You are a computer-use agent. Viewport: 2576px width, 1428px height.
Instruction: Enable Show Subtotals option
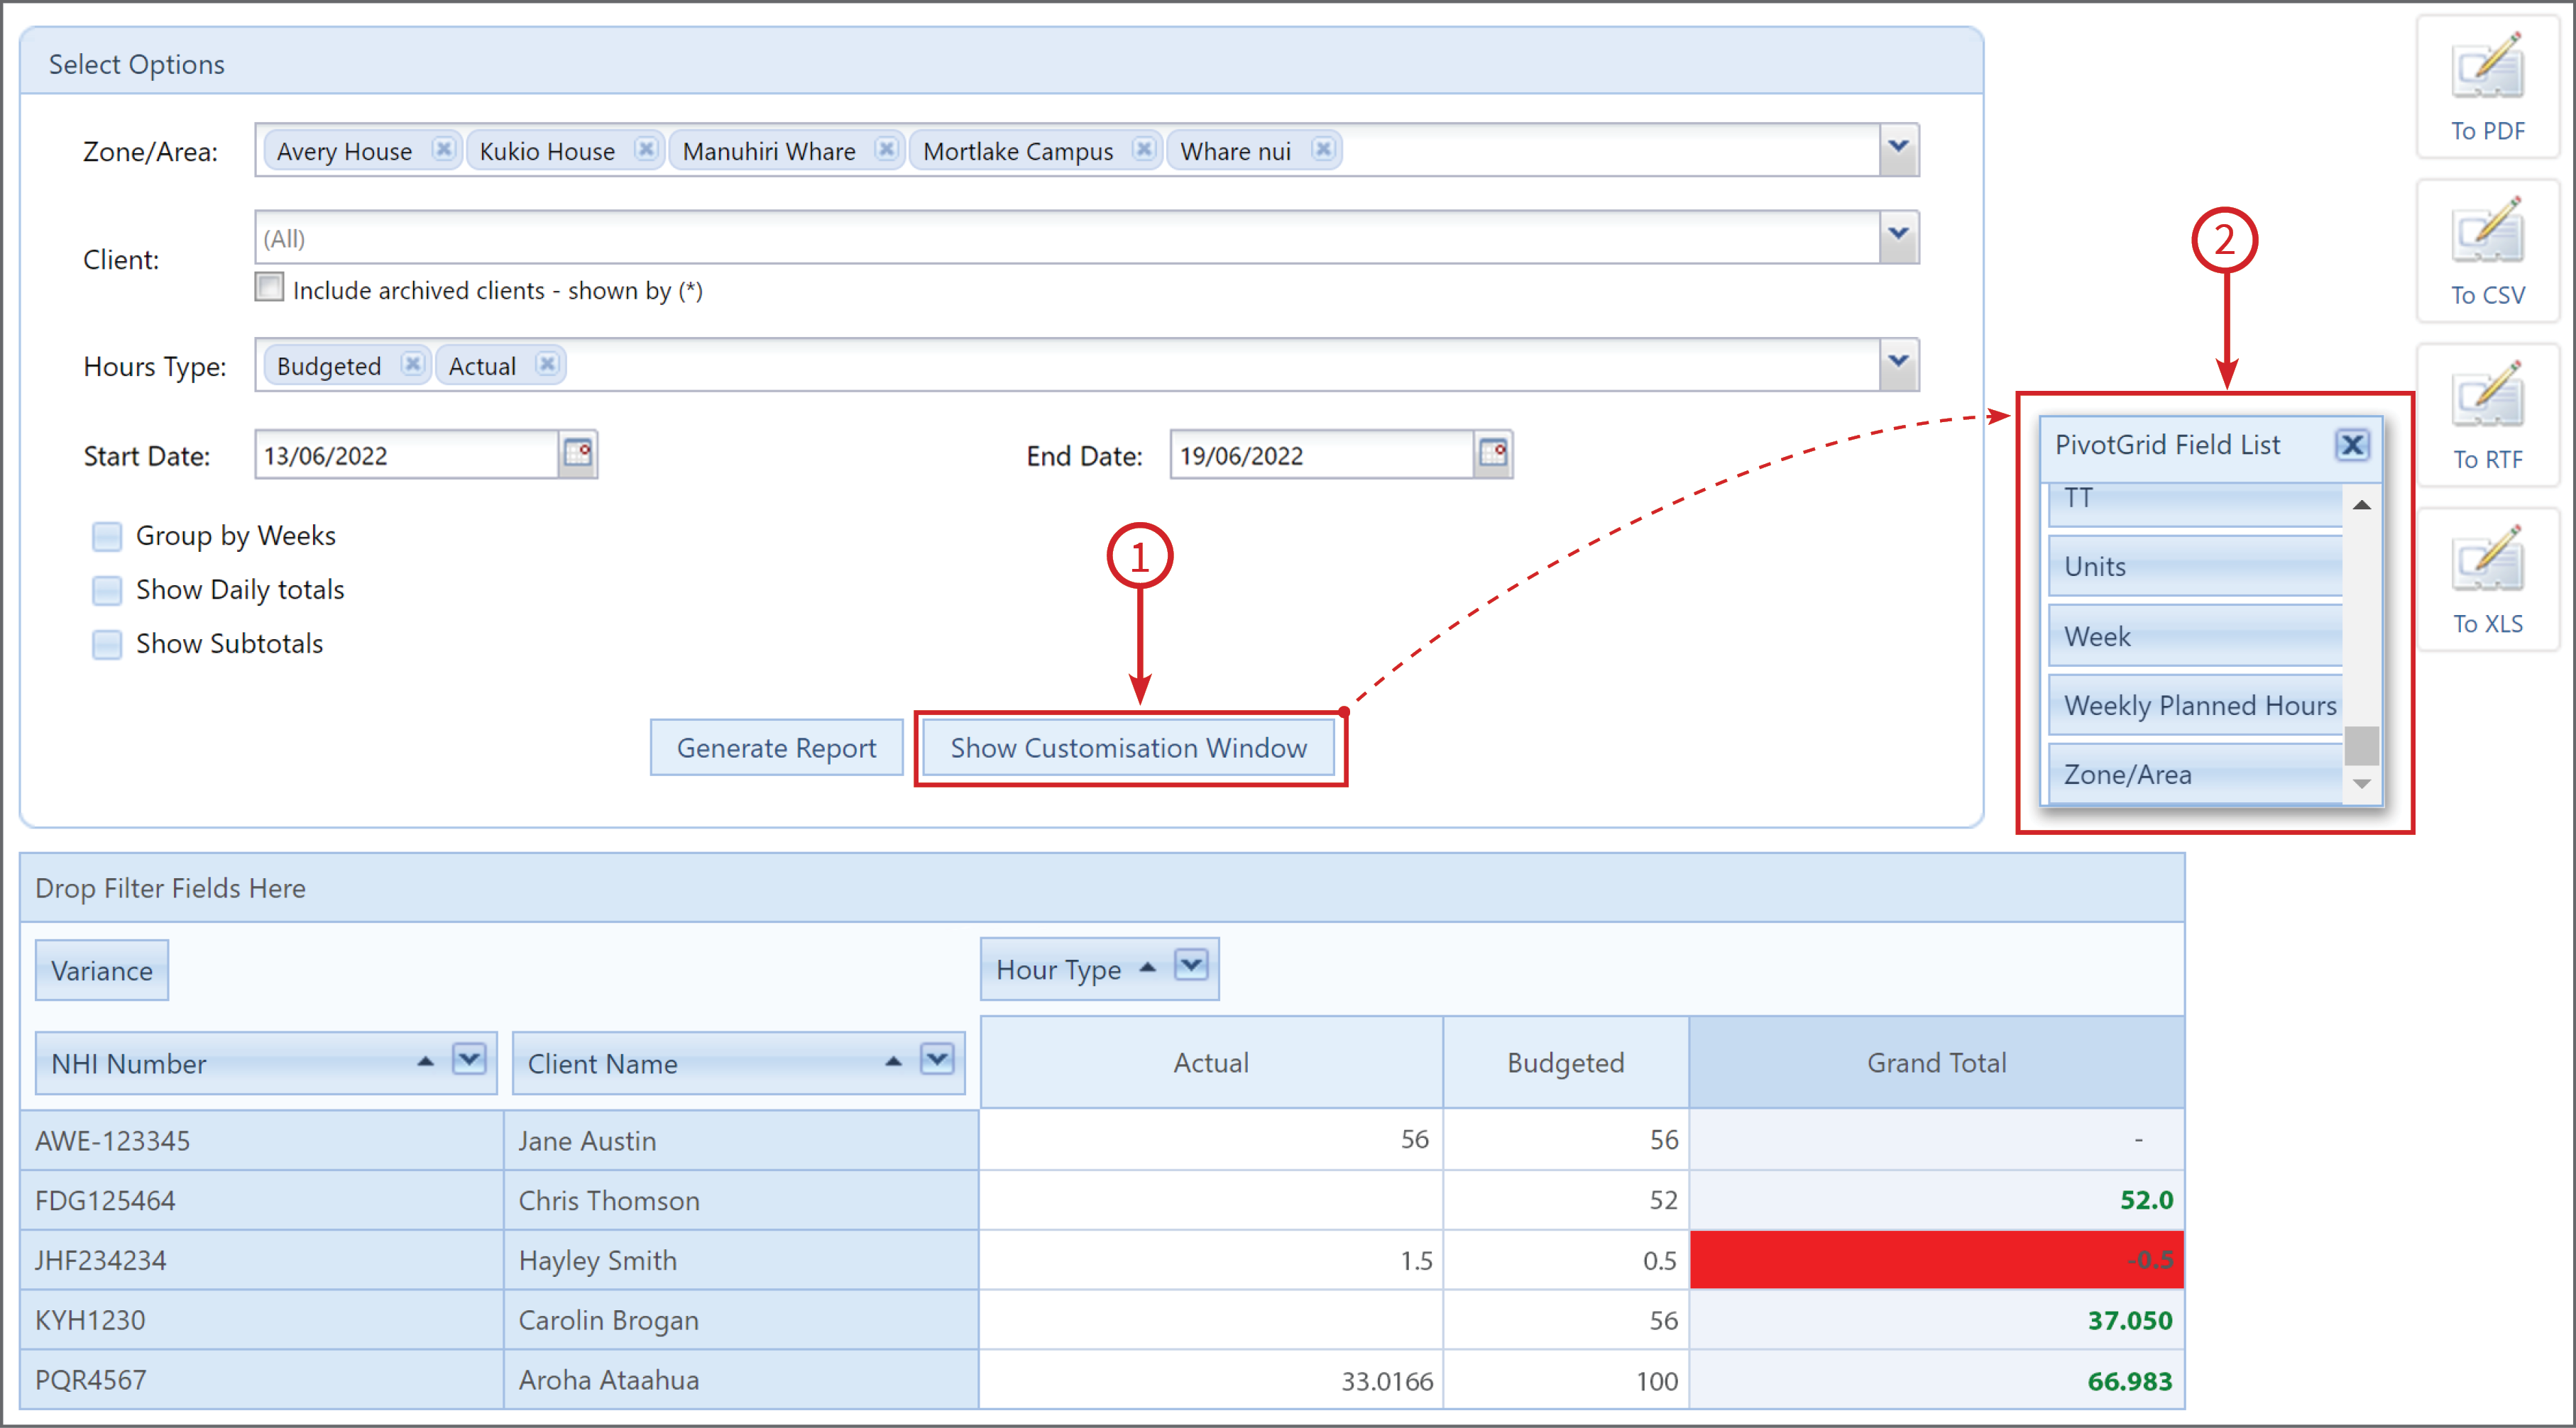point(107,645)
